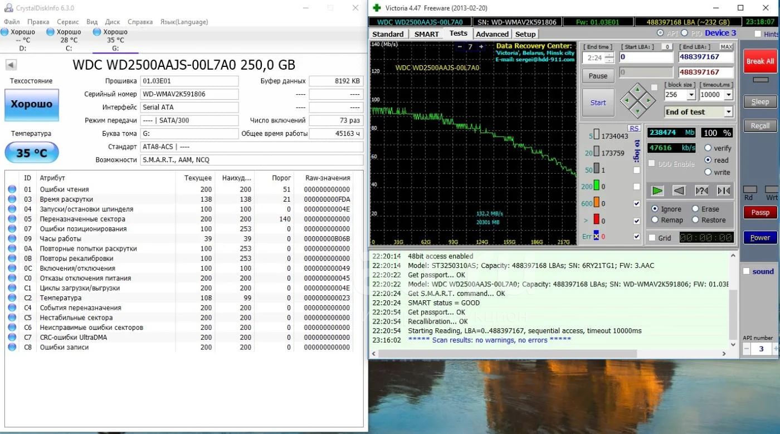
Task: Click the reverse scan direction button
Action: tap(679, 191)
